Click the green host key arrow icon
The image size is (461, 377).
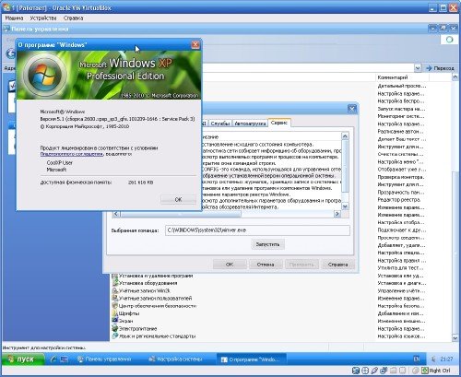425,371
